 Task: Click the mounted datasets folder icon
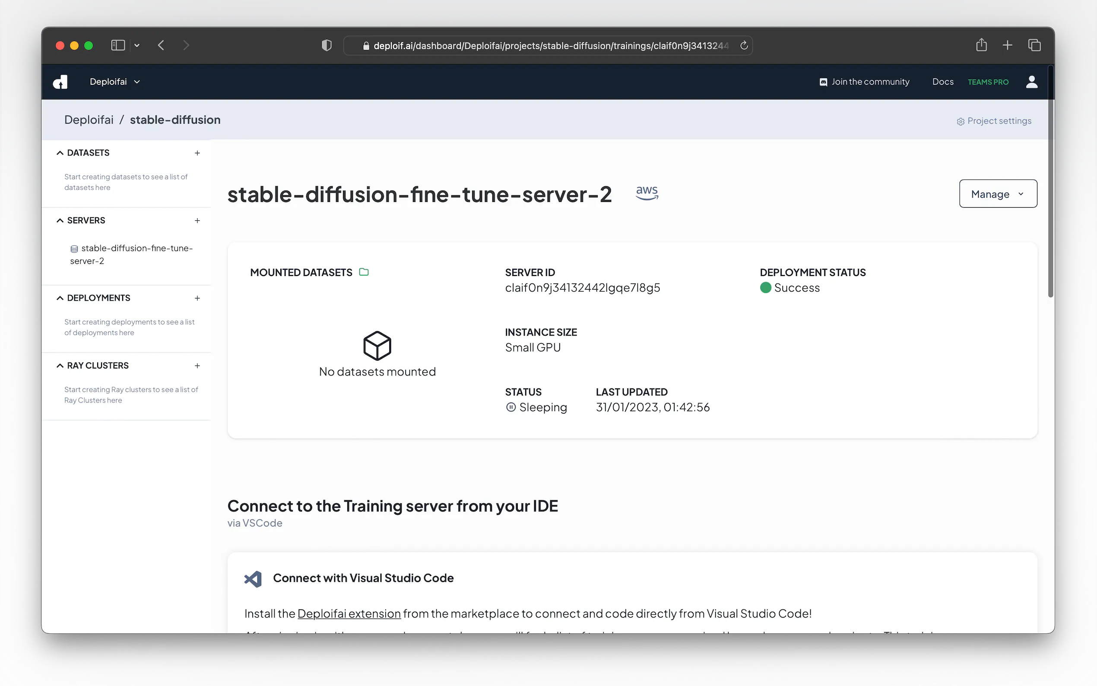tap(364, 272)
